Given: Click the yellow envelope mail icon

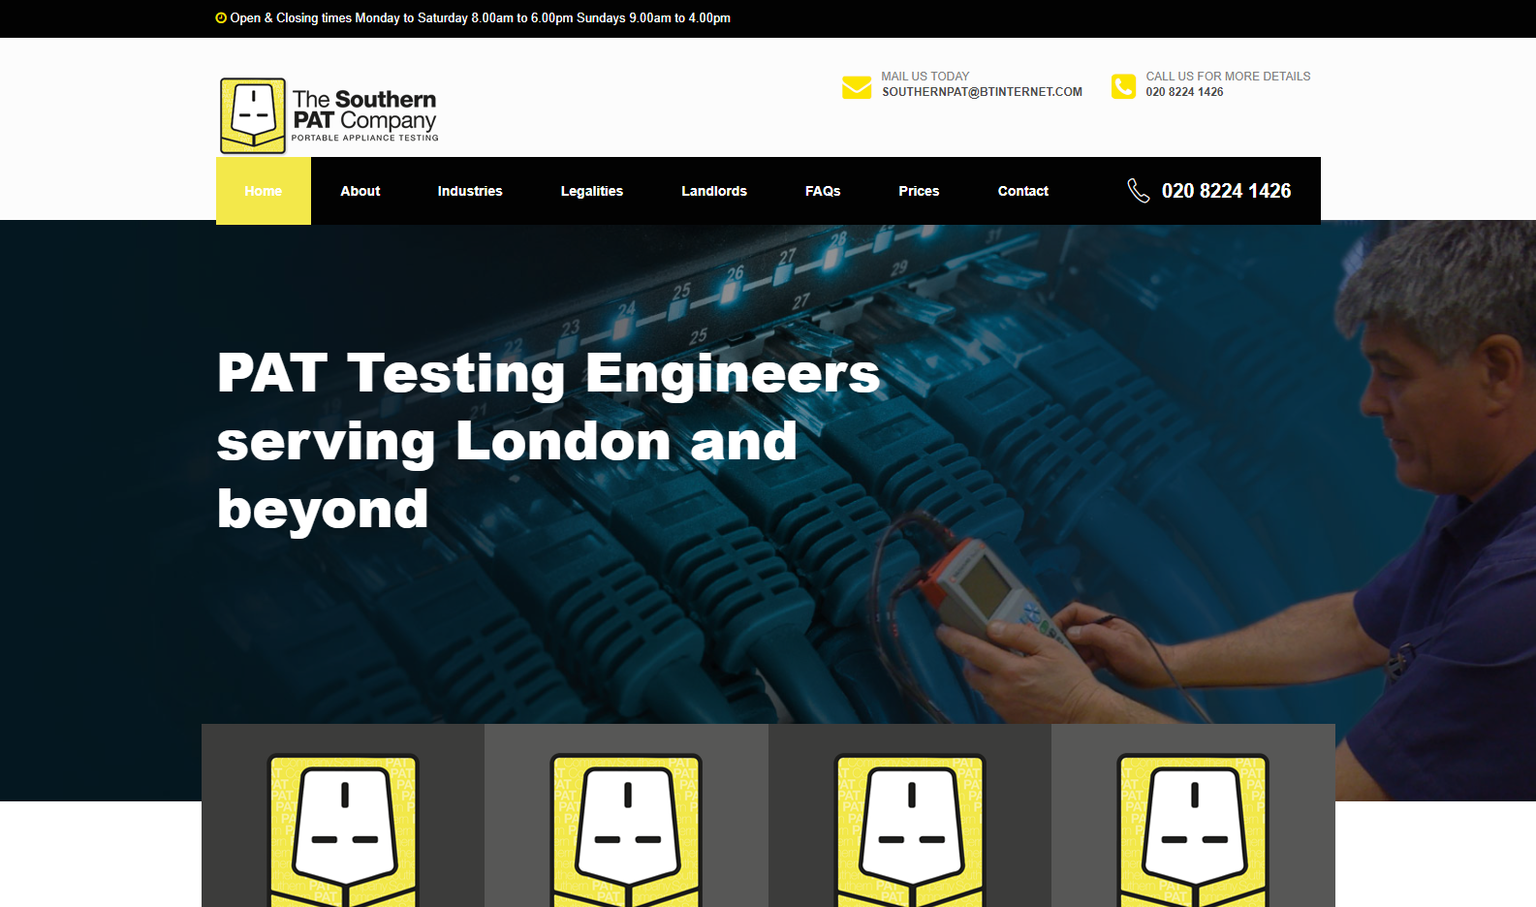Looking at the screenshot, I should 857,87.
